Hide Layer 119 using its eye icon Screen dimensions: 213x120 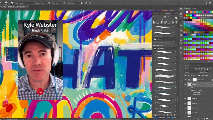(x=185, y=85)
